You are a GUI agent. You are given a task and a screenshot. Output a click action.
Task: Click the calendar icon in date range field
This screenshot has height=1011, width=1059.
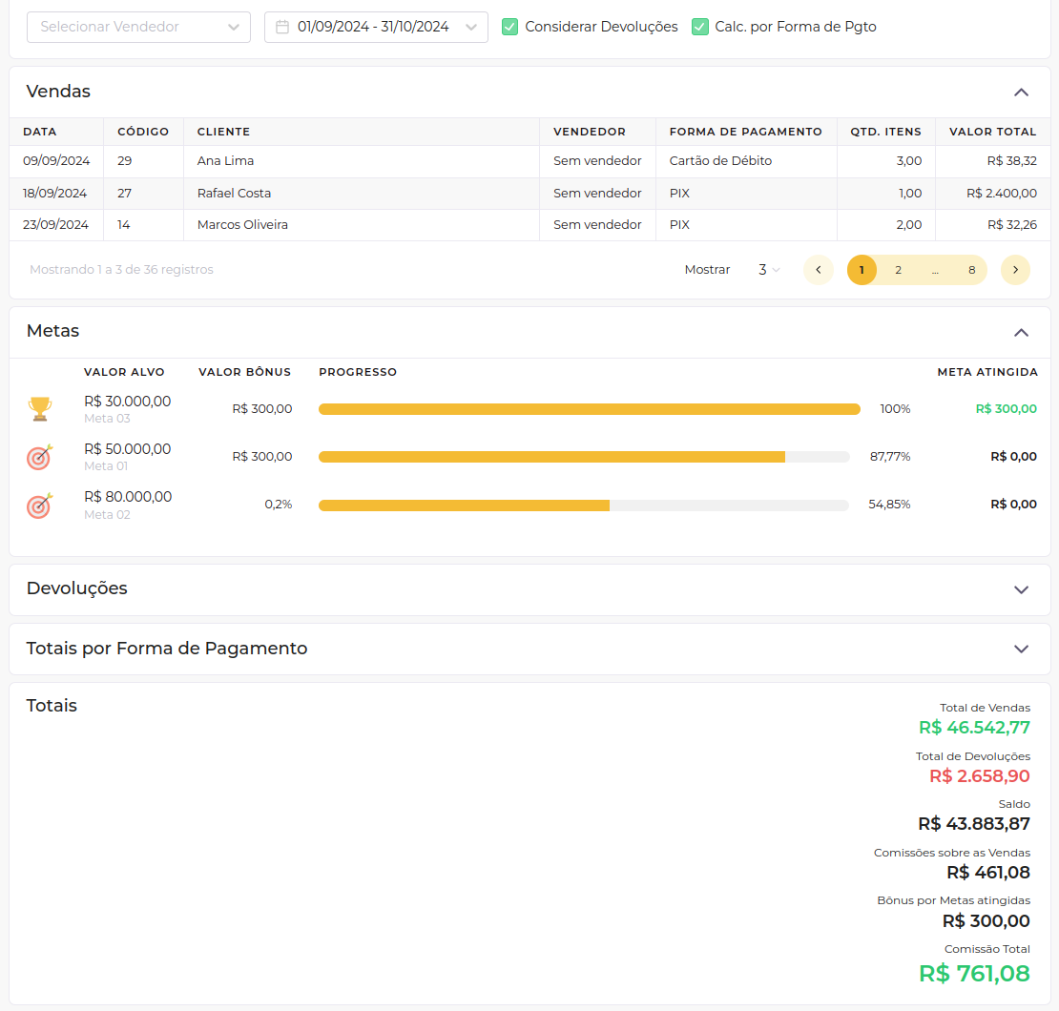coord(282,27)
